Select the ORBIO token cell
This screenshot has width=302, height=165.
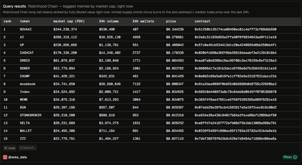[25, 61]
